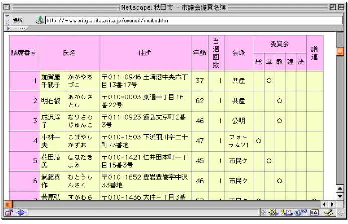Click the name 加賀屋千鶴子
Viewport: 348px width, 224px height.
click(51, 81)
